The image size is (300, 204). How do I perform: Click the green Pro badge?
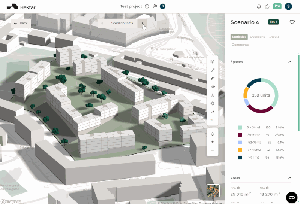pos(277,6)
